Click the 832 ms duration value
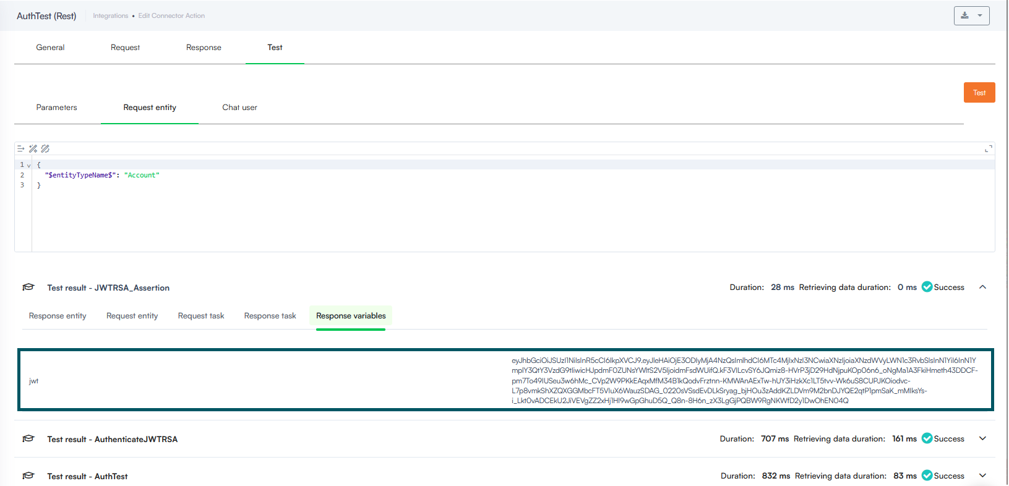The image size is (1009, 486). (776, 476)
